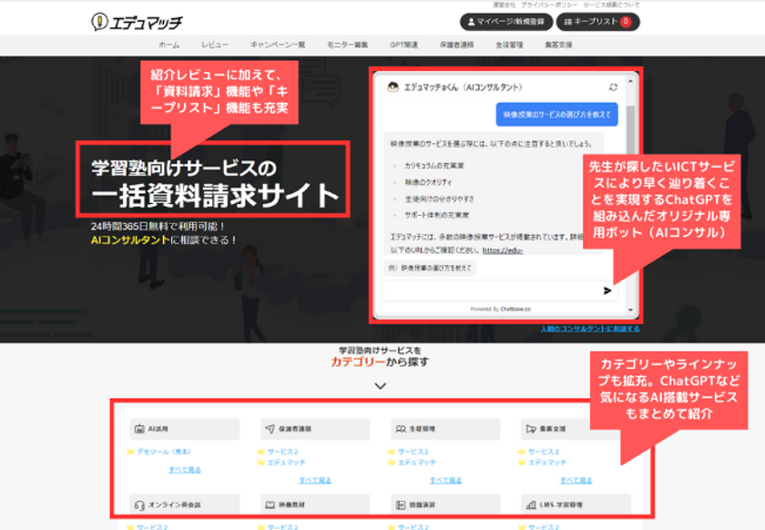The image size is (765, 530).
Task: Click the chat scrollbar down arrow
Action: [x=630, y=310]
